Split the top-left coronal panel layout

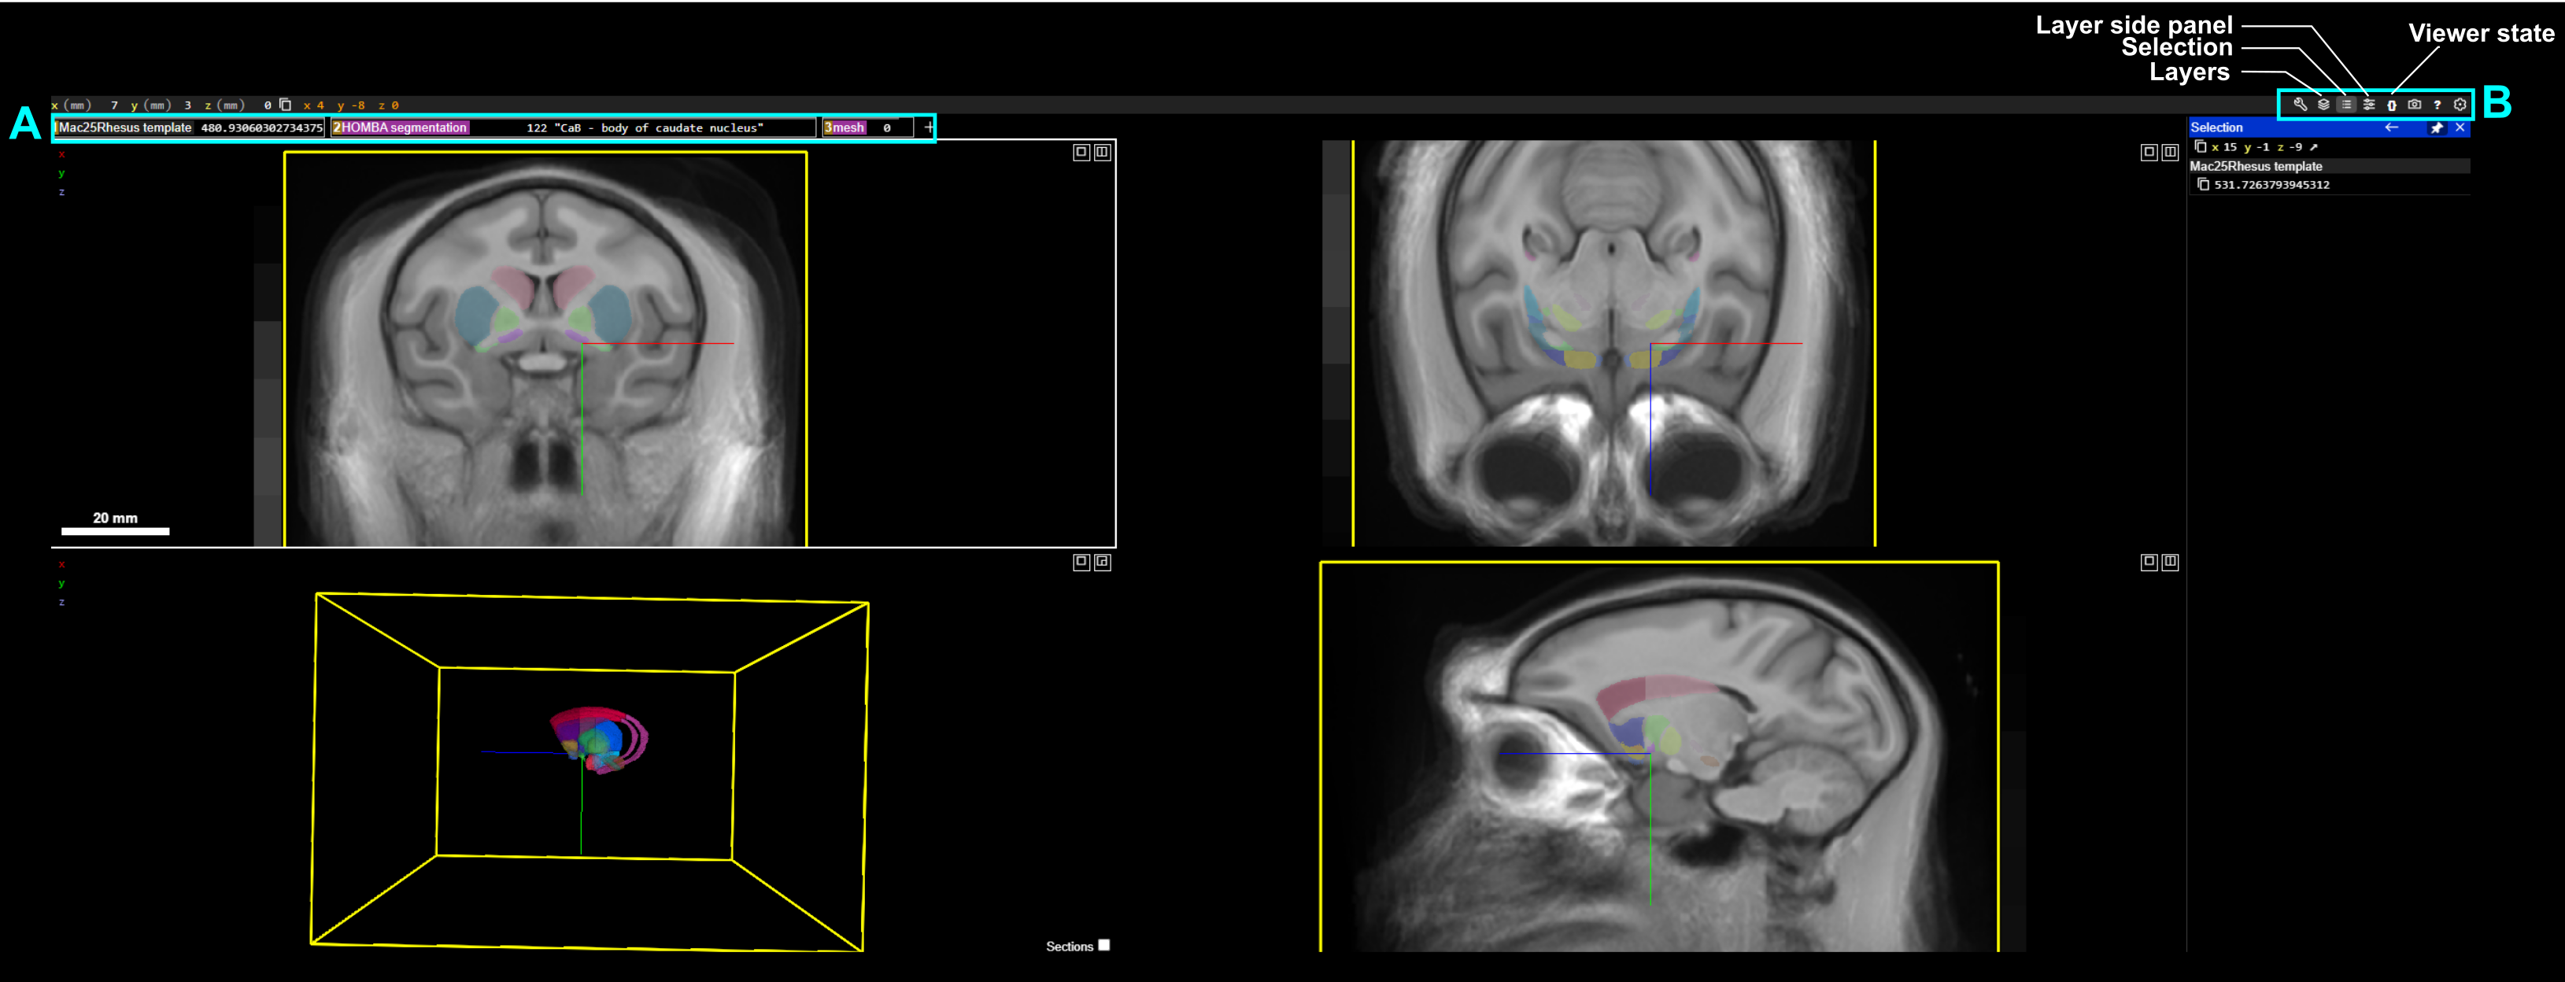1103,153
